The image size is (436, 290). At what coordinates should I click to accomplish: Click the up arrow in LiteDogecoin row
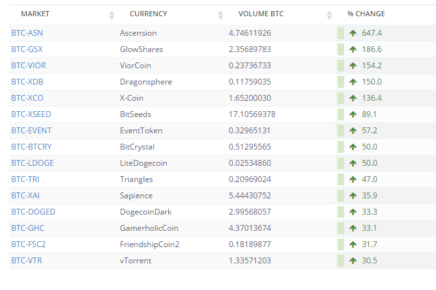click(x=353, y=163)
